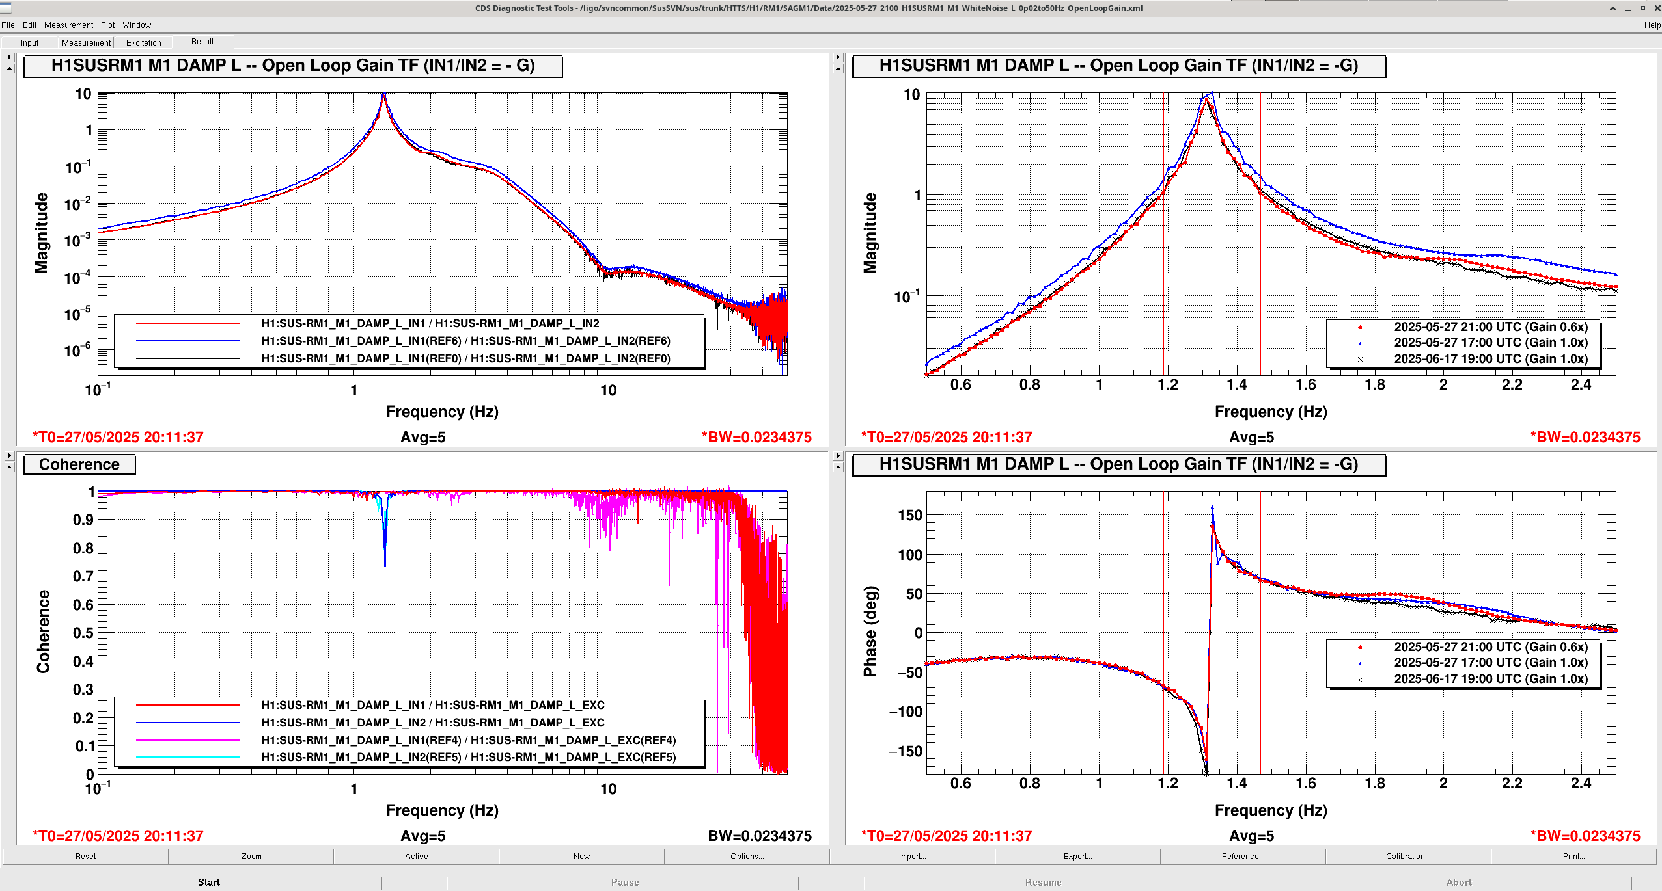1662x891 pixels.
Task: Click the Phase plot title box
Action: tap(1118, 464)
